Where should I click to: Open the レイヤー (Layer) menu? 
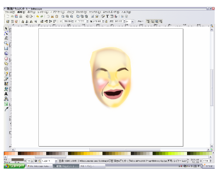43,12
